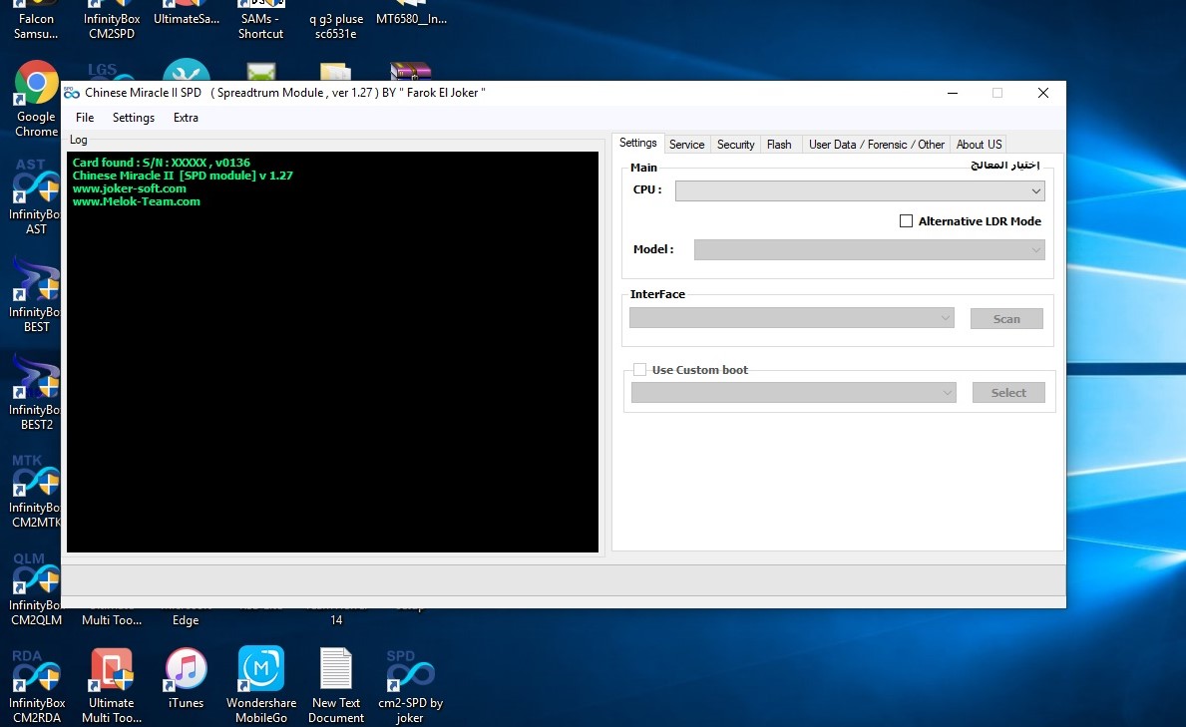
Task: Click Chinese Miracle II SPD title bar logo
Action: coord(72,93)
